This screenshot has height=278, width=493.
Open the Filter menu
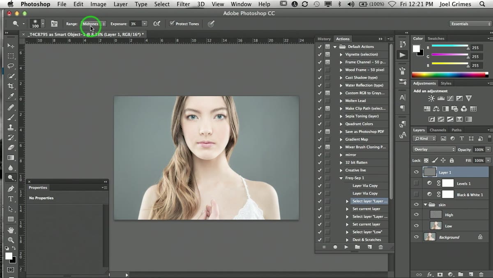[x=183, y=4]
